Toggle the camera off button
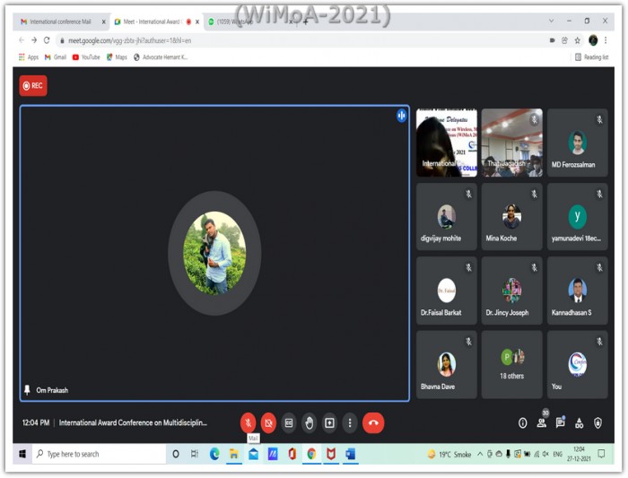628x478 pixels. coord(269,422)
